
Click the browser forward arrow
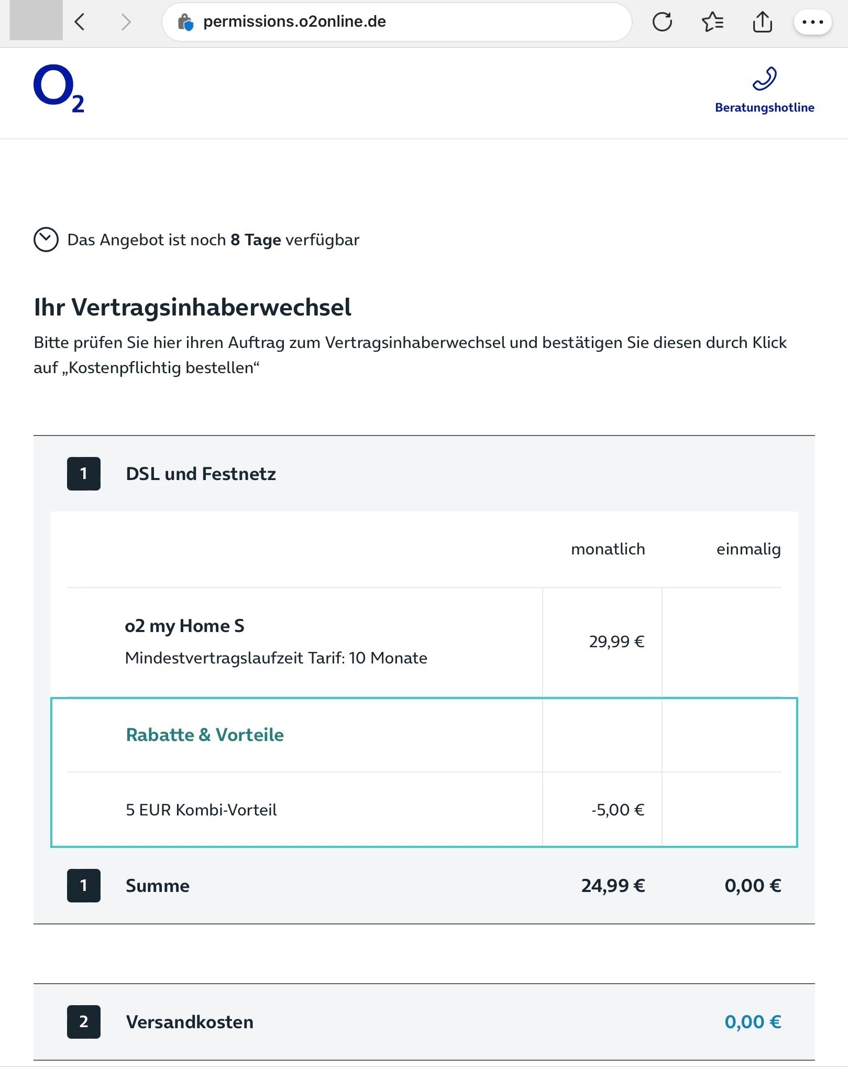coord(126,22)
